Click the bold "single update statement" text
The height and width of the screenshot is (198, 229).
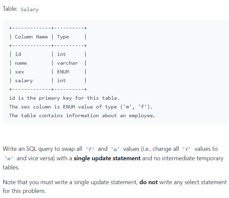(x=107, y=158)
